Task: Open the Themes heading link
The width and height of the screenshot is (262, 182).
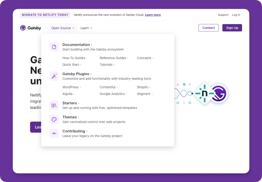Action: tap(71, 117)
